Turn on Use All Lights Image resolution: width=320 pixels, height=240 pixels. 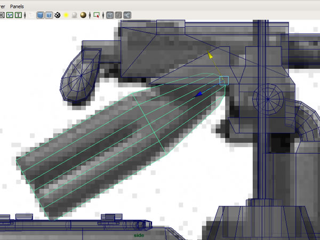pyautogui.click(x=66, y=15)
